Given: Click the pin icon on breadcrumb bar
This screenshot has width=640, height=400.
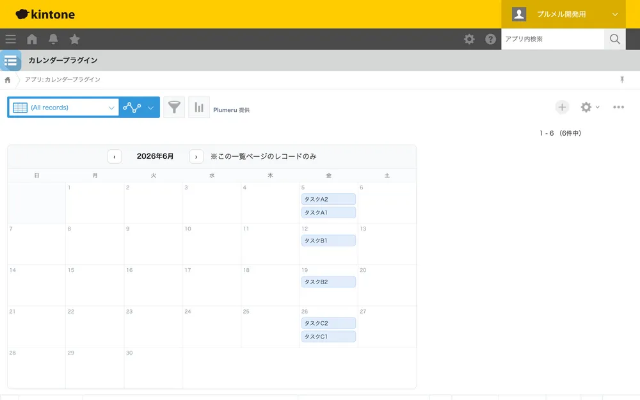Looking at the screenshot, I should pos(622,79).
